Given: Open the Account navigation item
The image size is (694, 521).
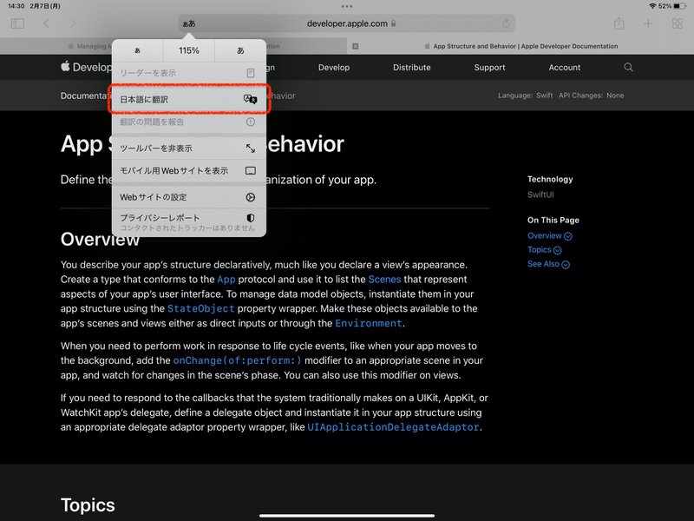Looking at the screenshot, I should (x=565, y=68).
